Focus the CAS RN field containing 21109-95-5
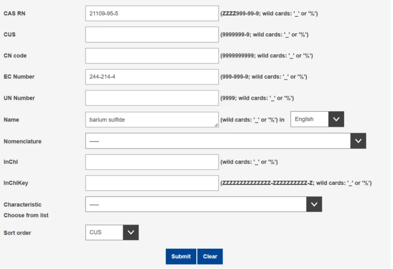The image size is (393, 269). click(152, 13)
